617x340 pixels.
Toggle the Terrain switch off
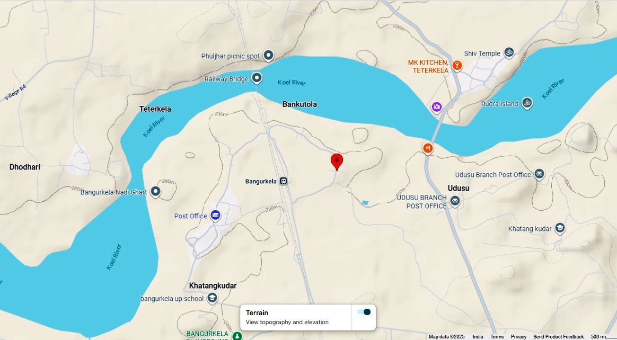click(x=364, y=312)
